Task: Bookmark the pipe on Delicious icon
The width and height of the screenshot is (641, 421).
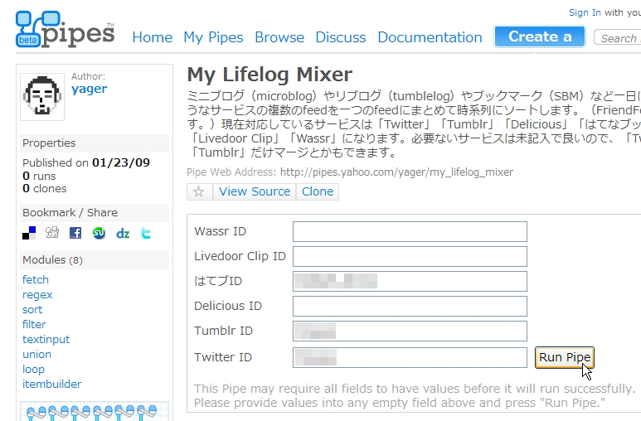Action: click(x=29, y=233)
